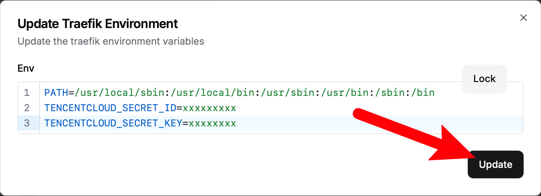
Task: Click the traefik environment variables description text
Action: (111, 42)
